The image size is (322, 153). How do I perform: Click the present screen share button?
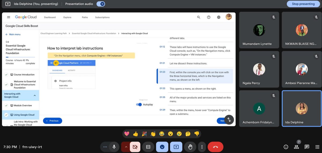click(x=176, y=147)
